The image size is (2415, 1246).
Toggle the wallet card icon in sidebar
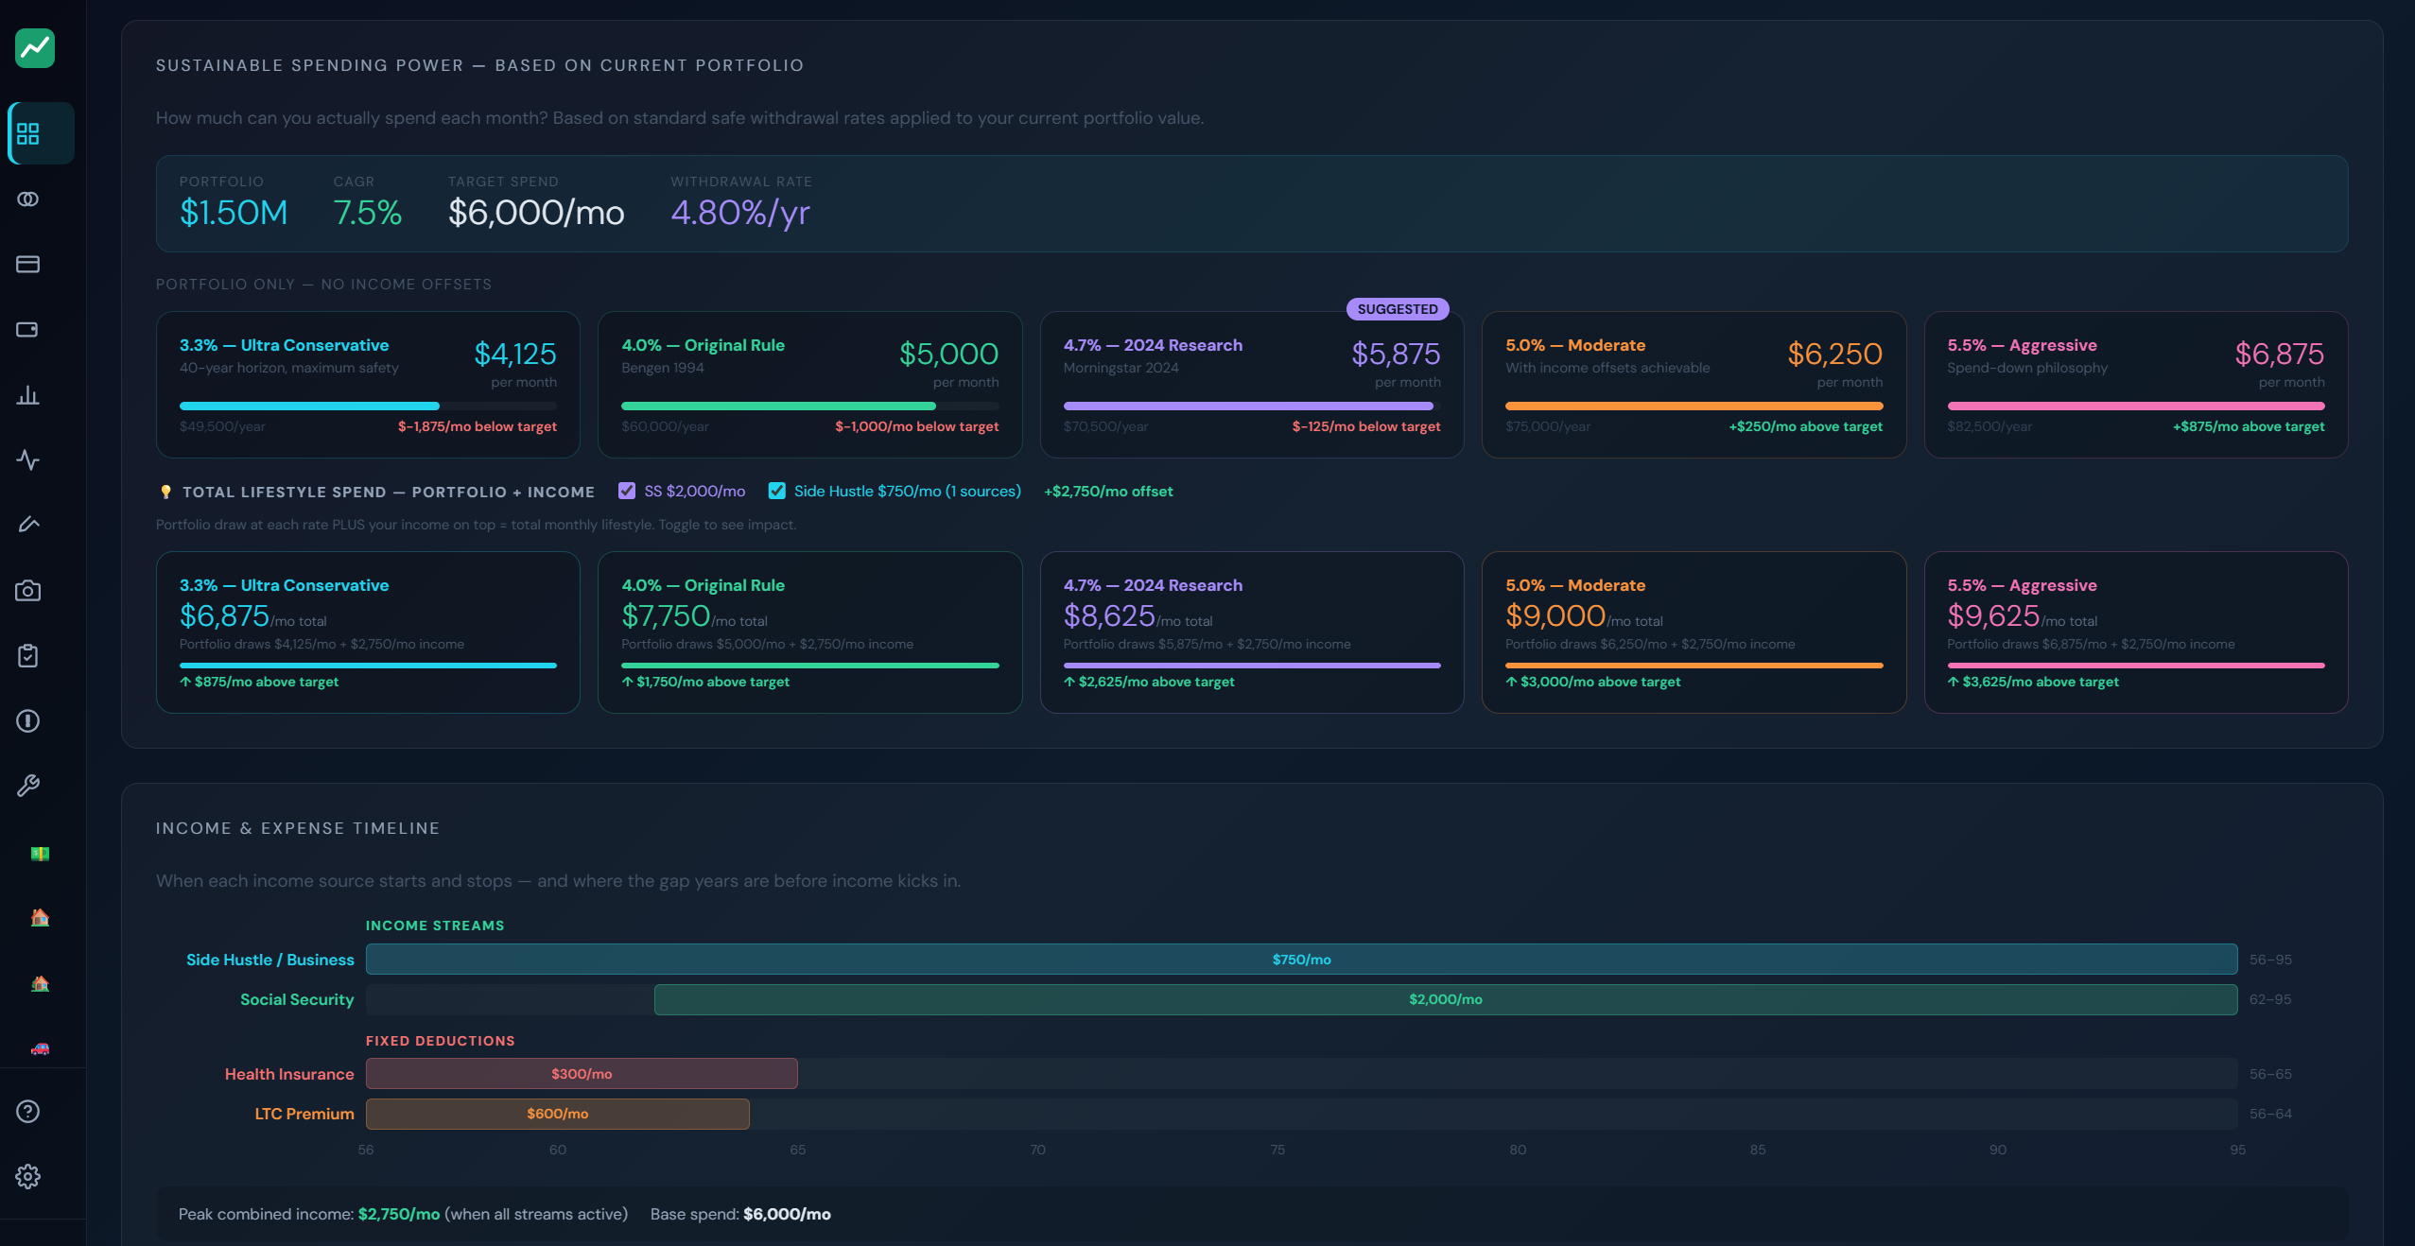coord(27,330)
